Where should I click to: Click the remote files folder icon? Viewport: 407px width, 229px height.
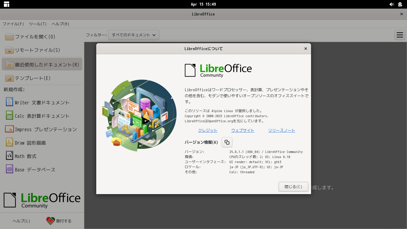10,50
